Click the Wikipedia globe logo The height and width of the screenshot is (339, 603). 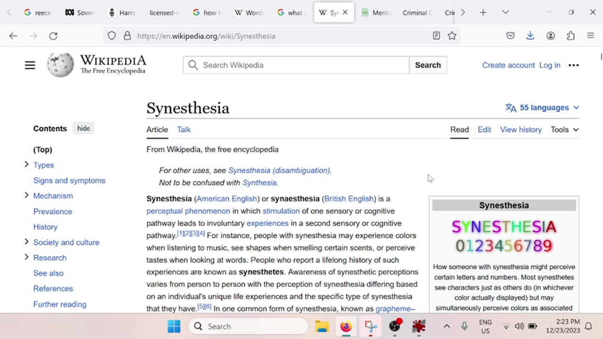coord(60,65)
